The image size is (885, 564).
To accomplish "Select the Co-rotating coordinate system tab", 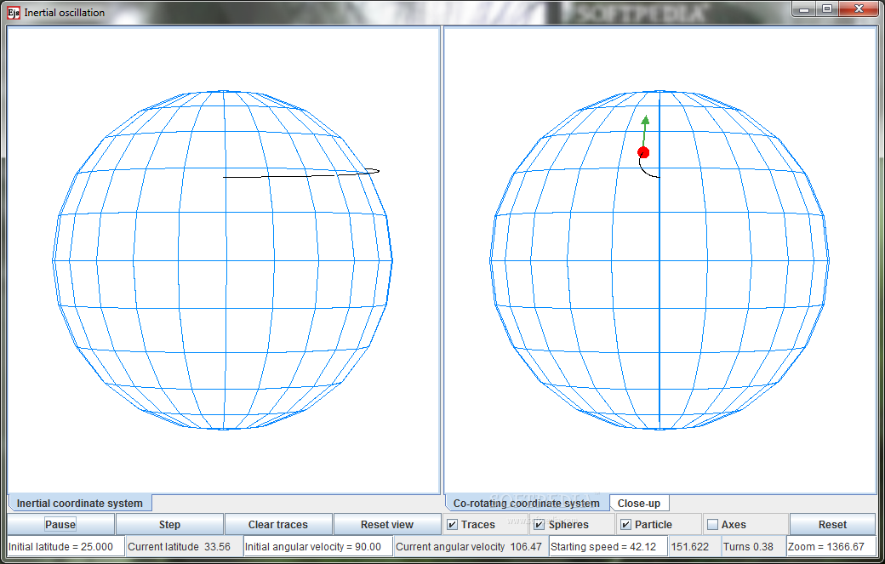I will (x=526, y=503).
